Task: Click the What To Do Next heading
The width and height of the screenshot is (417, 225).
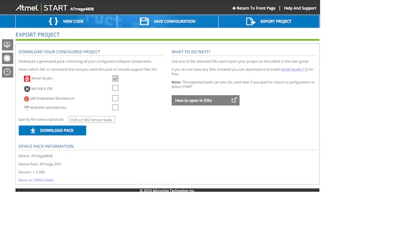Action: coord(190,52)
